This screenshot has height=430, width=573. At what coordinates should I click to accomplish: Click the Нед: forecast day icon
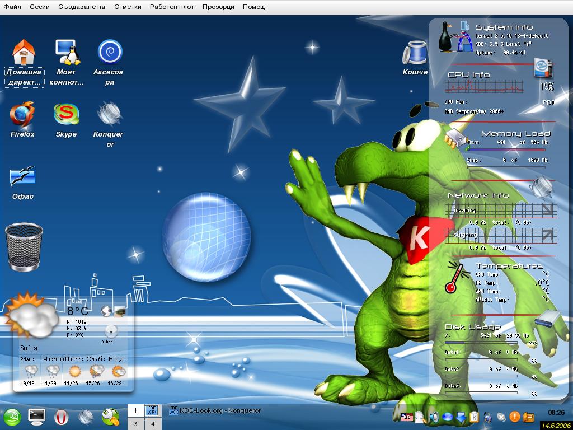(x=118, y=372)
